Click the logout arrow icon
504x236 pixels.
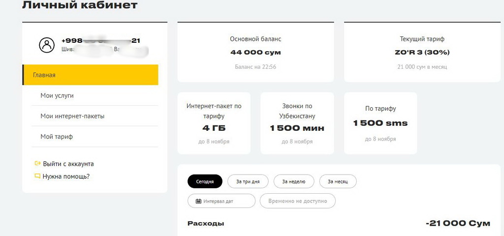(37, 164)
